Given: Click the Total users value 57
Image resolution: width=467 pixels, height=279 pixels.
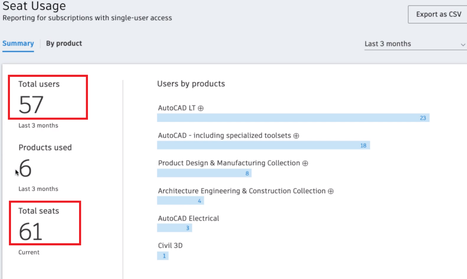Looking at the screenshot, I should tap(31, 105).
